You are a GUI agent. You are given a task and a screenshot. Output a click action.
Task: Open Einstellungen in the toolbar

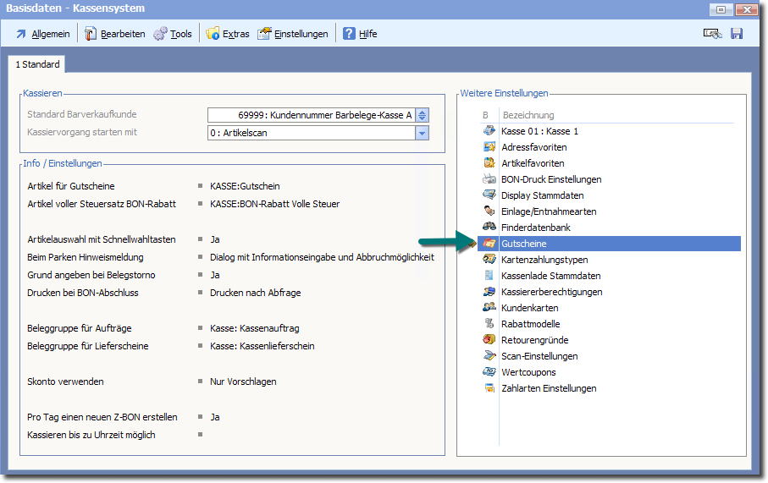[293, 34]
